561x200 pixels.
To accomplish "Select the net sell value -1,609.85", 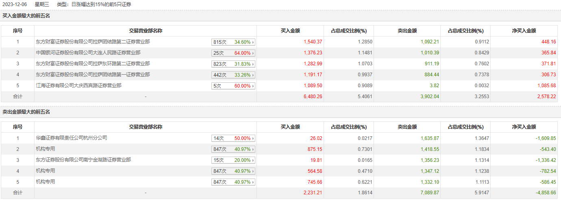I will click(544, 138).
